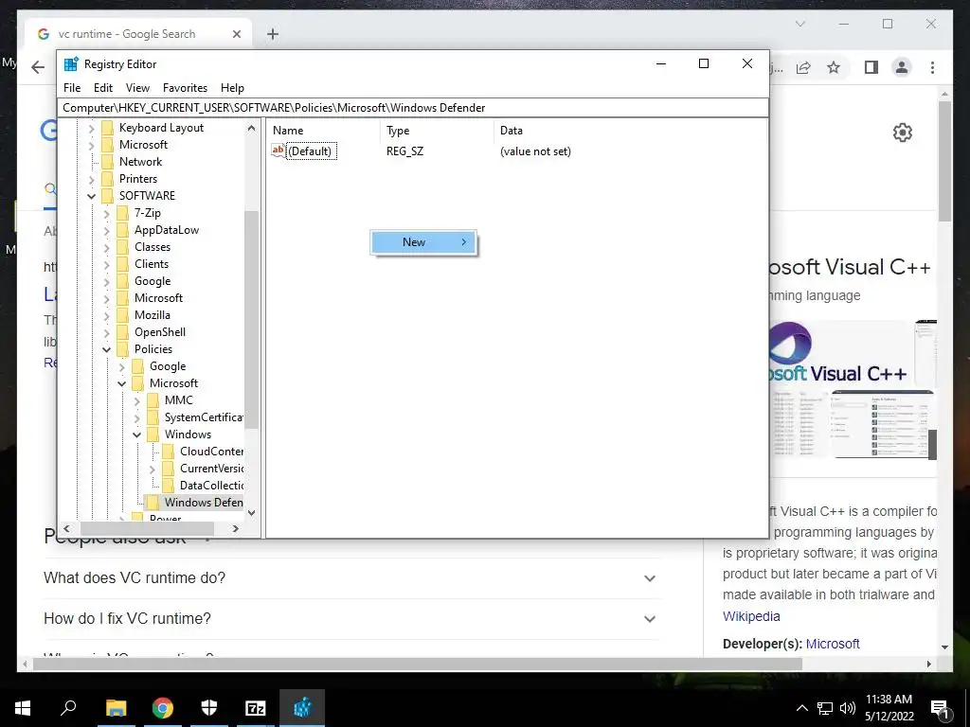Open the notification center icon
970x727 pixels.
coord(941,709)
